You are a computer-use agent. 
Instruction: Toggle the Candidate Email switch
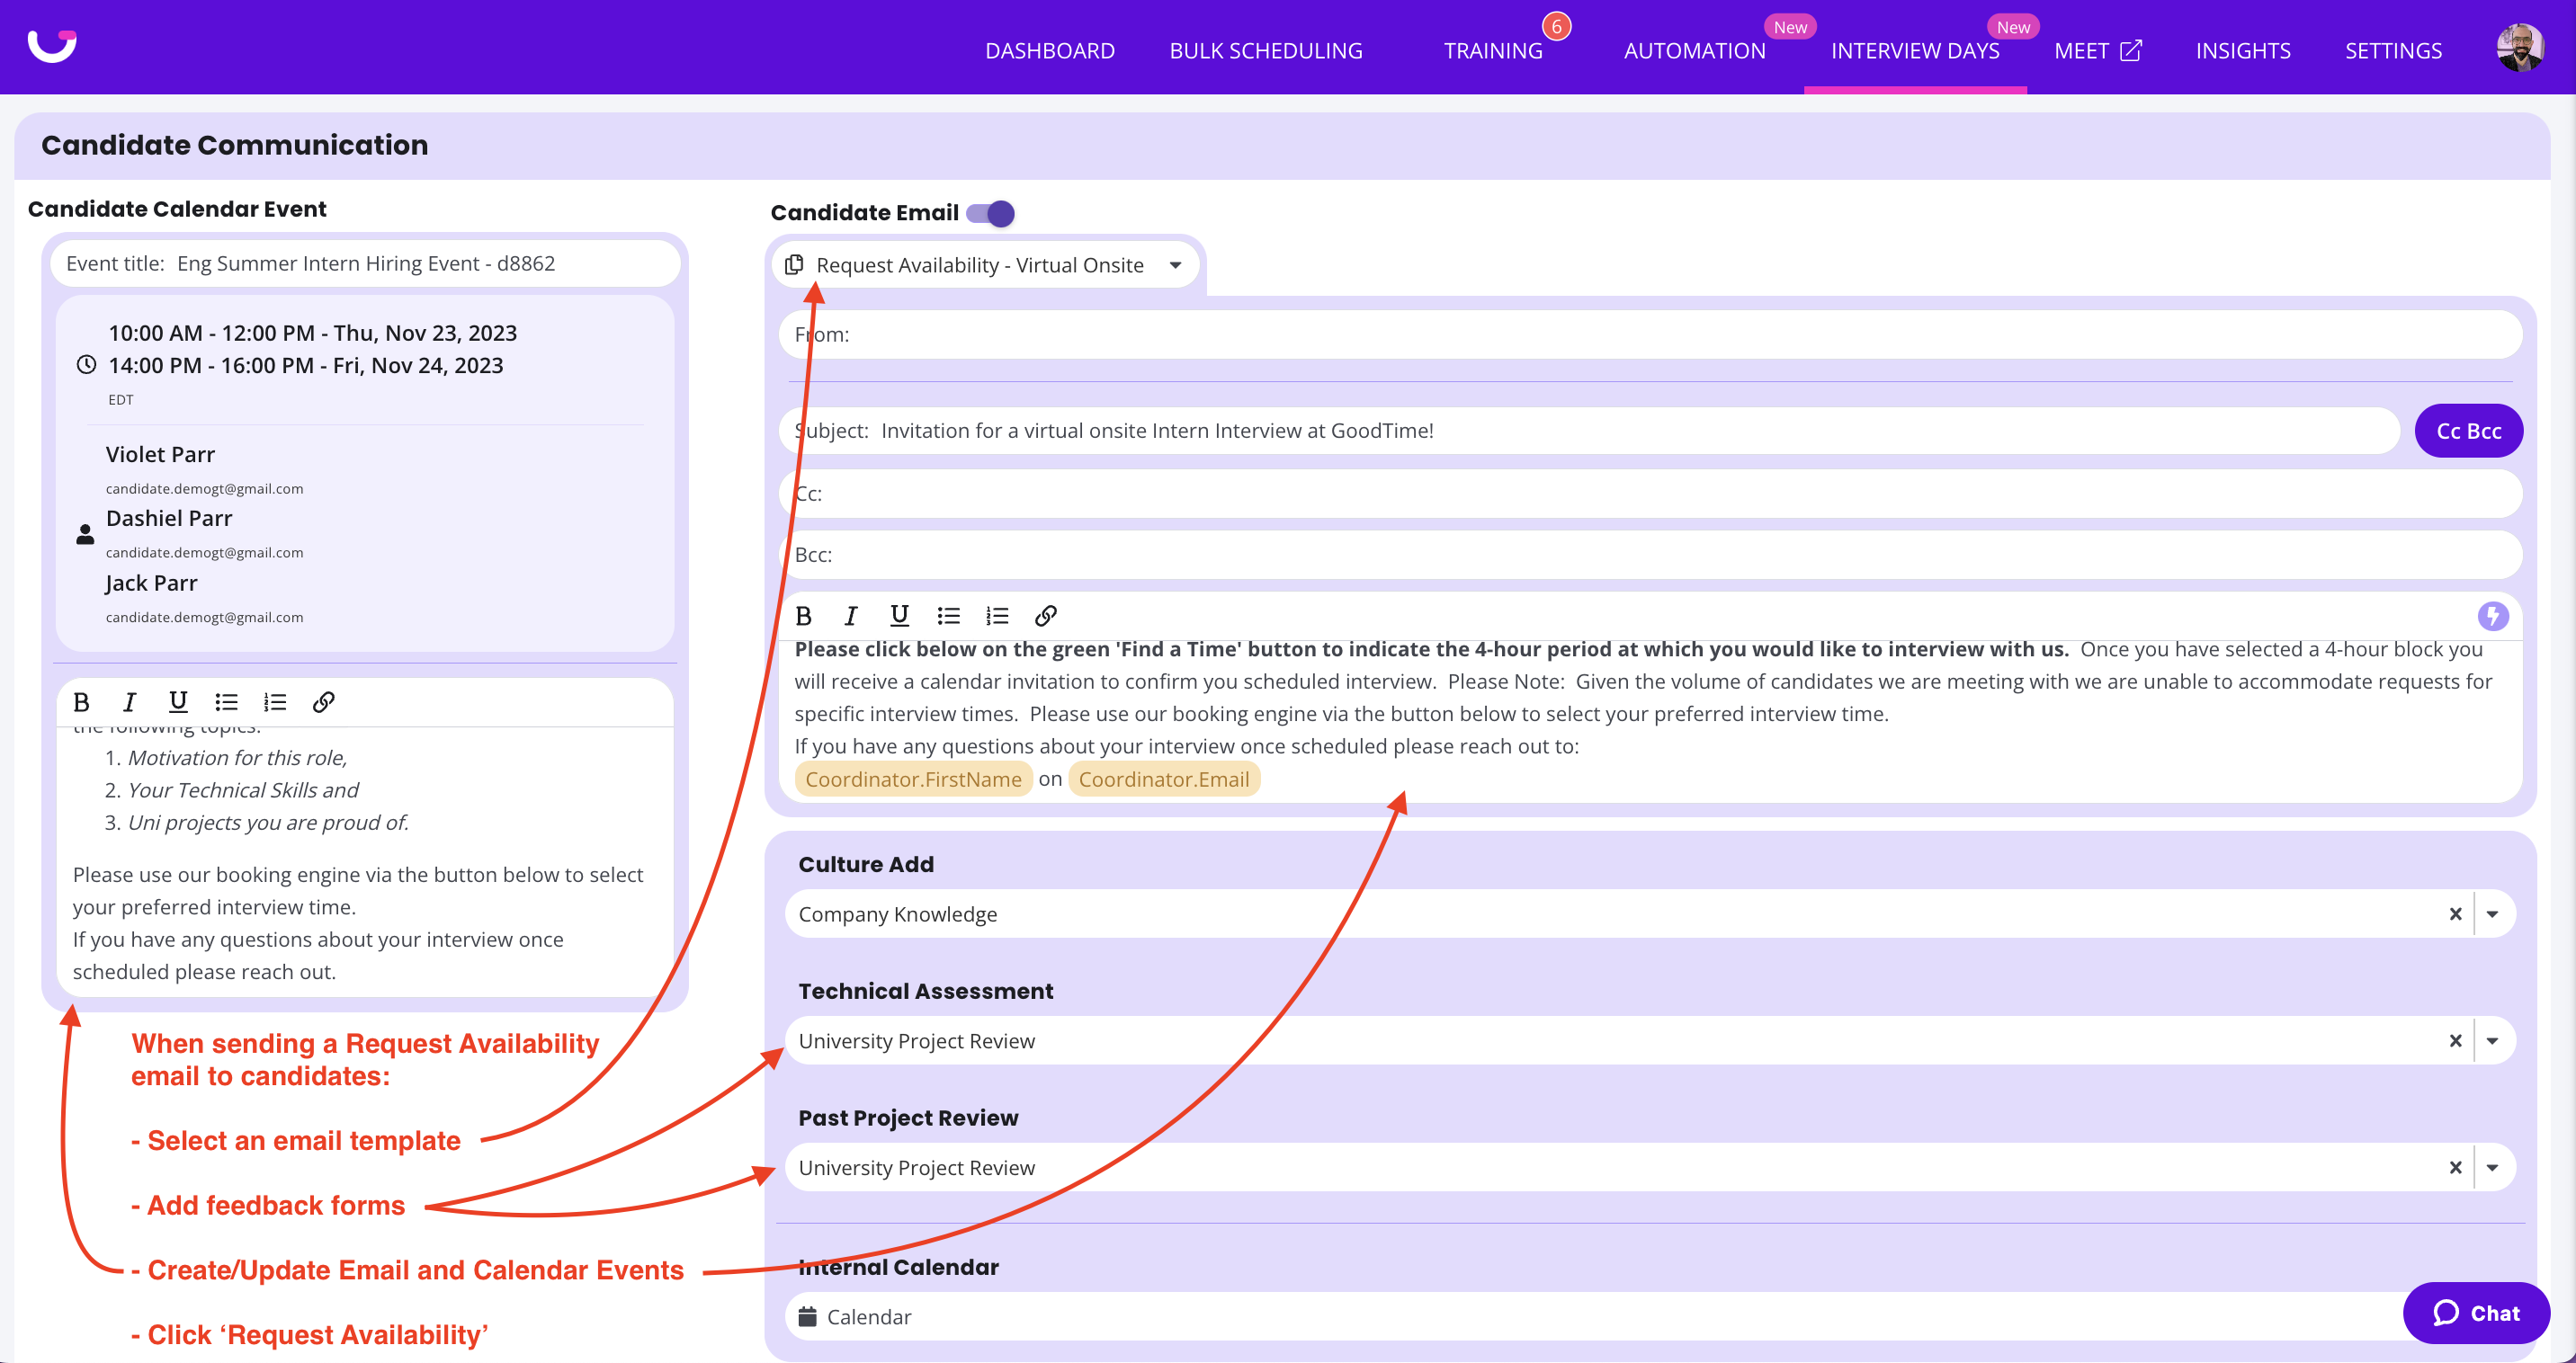991,214
